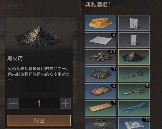Select the tall white wooden board item
The image size is (162, 129).
(134, 23)
